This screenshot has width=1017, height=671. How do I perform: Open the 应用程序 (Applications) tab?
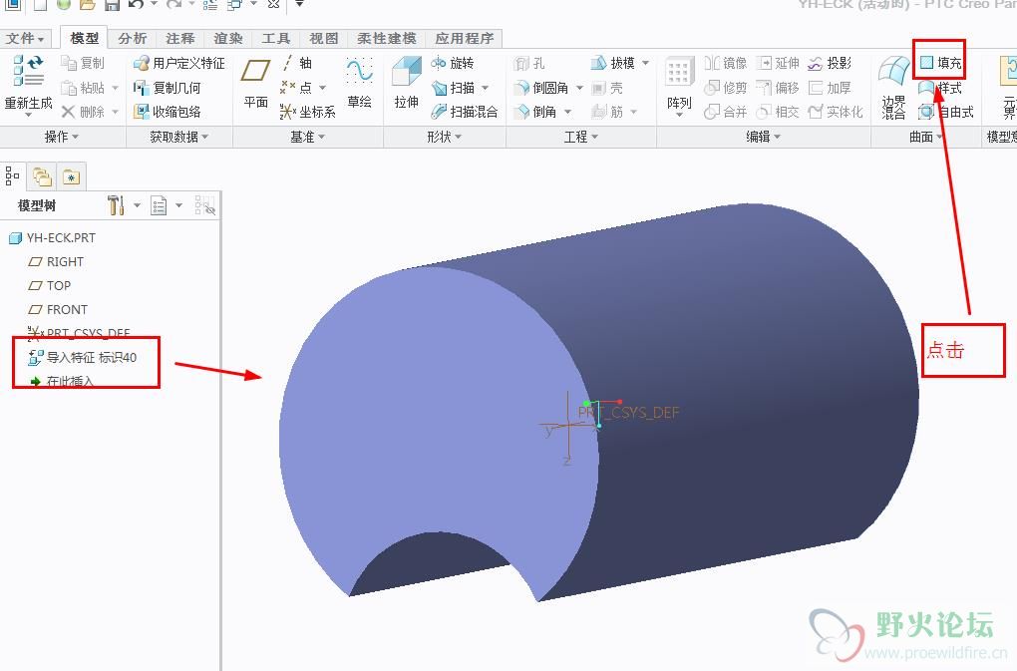(x=465, y=38)
